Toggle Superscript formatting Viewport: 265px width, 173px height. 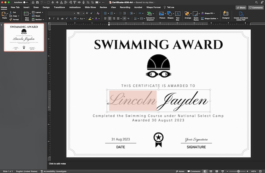pos(67,18)
